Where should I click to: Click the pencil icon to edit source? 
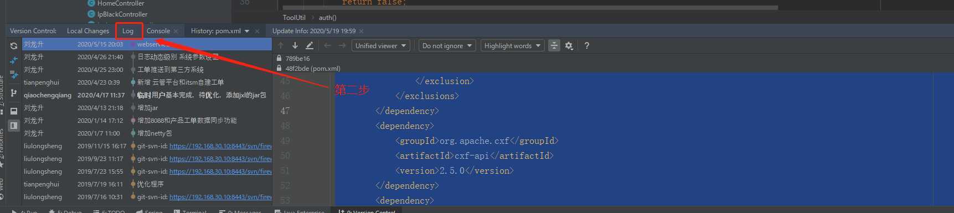point(310,45)
